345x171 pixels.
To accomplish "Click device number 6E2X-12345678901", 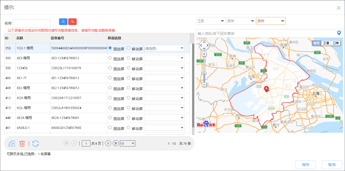I will click(x=65, y=118).
